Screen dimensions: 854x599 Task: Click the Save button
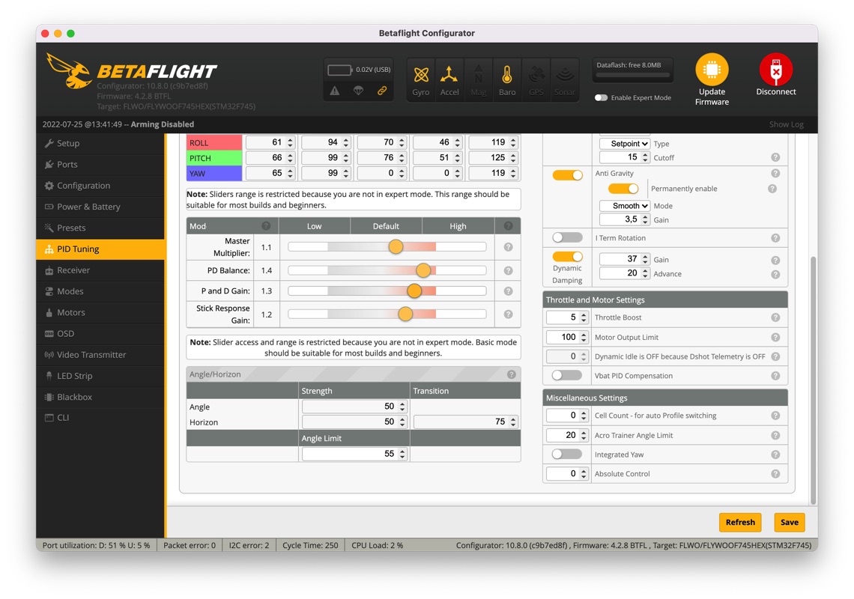pyautogui.click(x=789, y=522)
